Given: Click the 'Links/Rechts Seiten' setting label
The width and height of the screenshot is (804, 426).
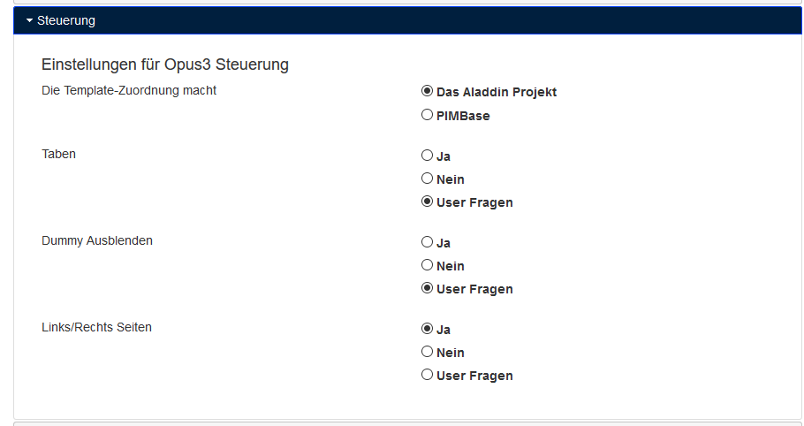Looking at the screenshot, I should (x=97, y=327).
